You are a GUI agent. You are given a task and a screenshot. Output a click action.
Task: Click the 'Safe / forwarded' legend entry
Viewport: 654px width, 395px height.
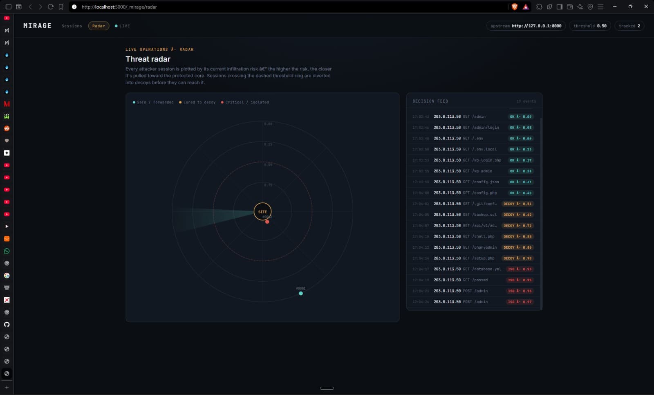pyautogui.click(x=153, y=102)
